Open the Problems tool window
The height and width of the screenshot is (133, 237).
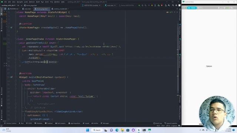pos(39,123)
